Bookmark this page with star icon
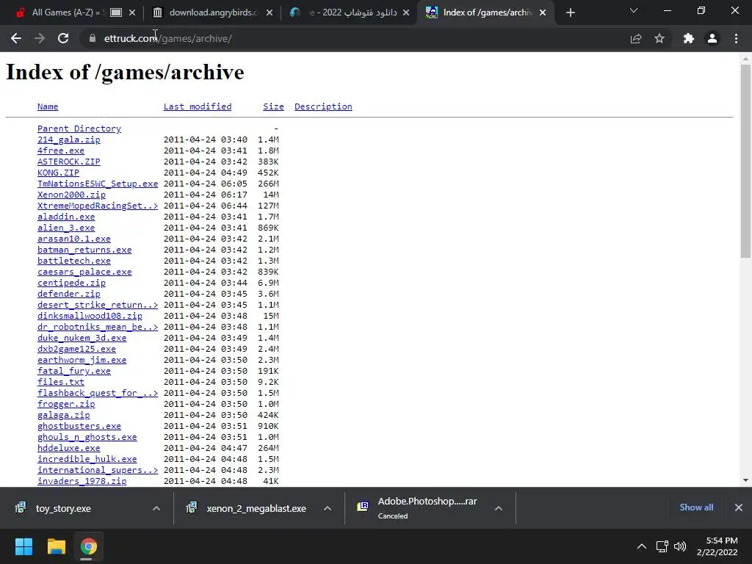This screenshot has height=564, width=752. (659, 38)
